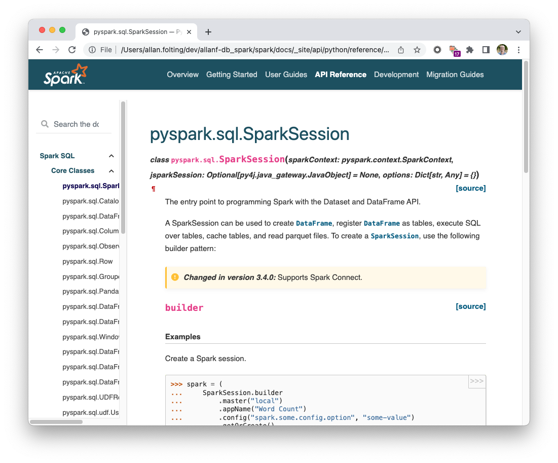Follow the second DataFrame link before 'as tables'
Screen dimensions: 558x463
pyautogui.click(x=382, y=223)
